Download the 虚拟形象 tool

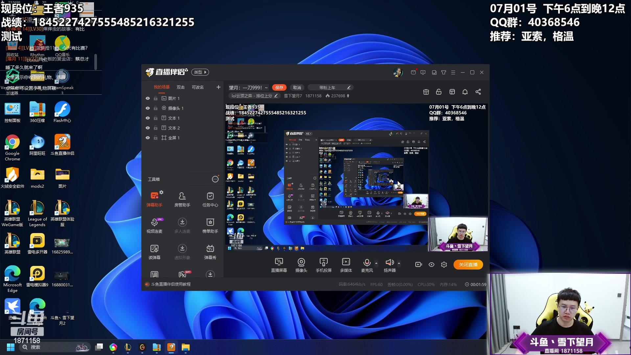[182, 251]
